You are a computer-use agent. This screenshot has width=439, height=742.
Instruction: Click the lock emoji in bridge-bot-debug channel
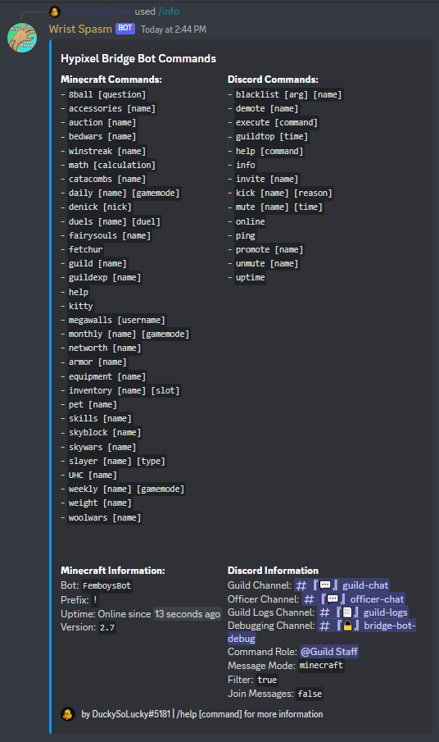pyautogui.click(x=348, y=626)
